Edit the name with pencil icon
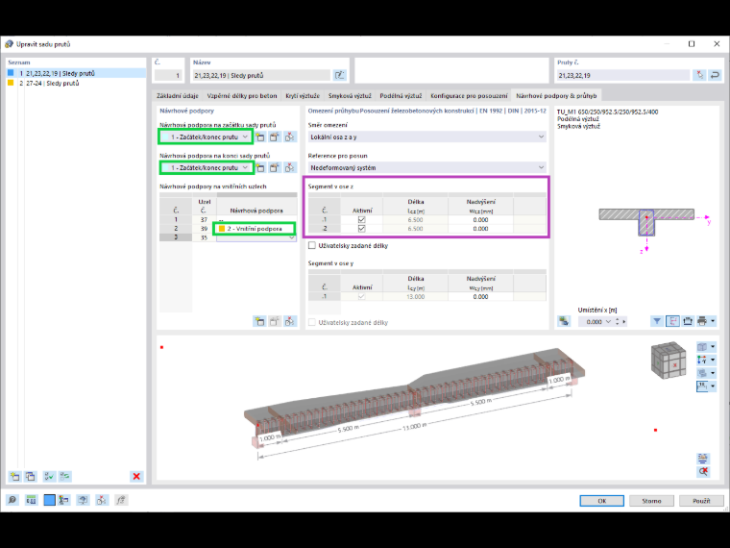730x548 pixels. 339,75
